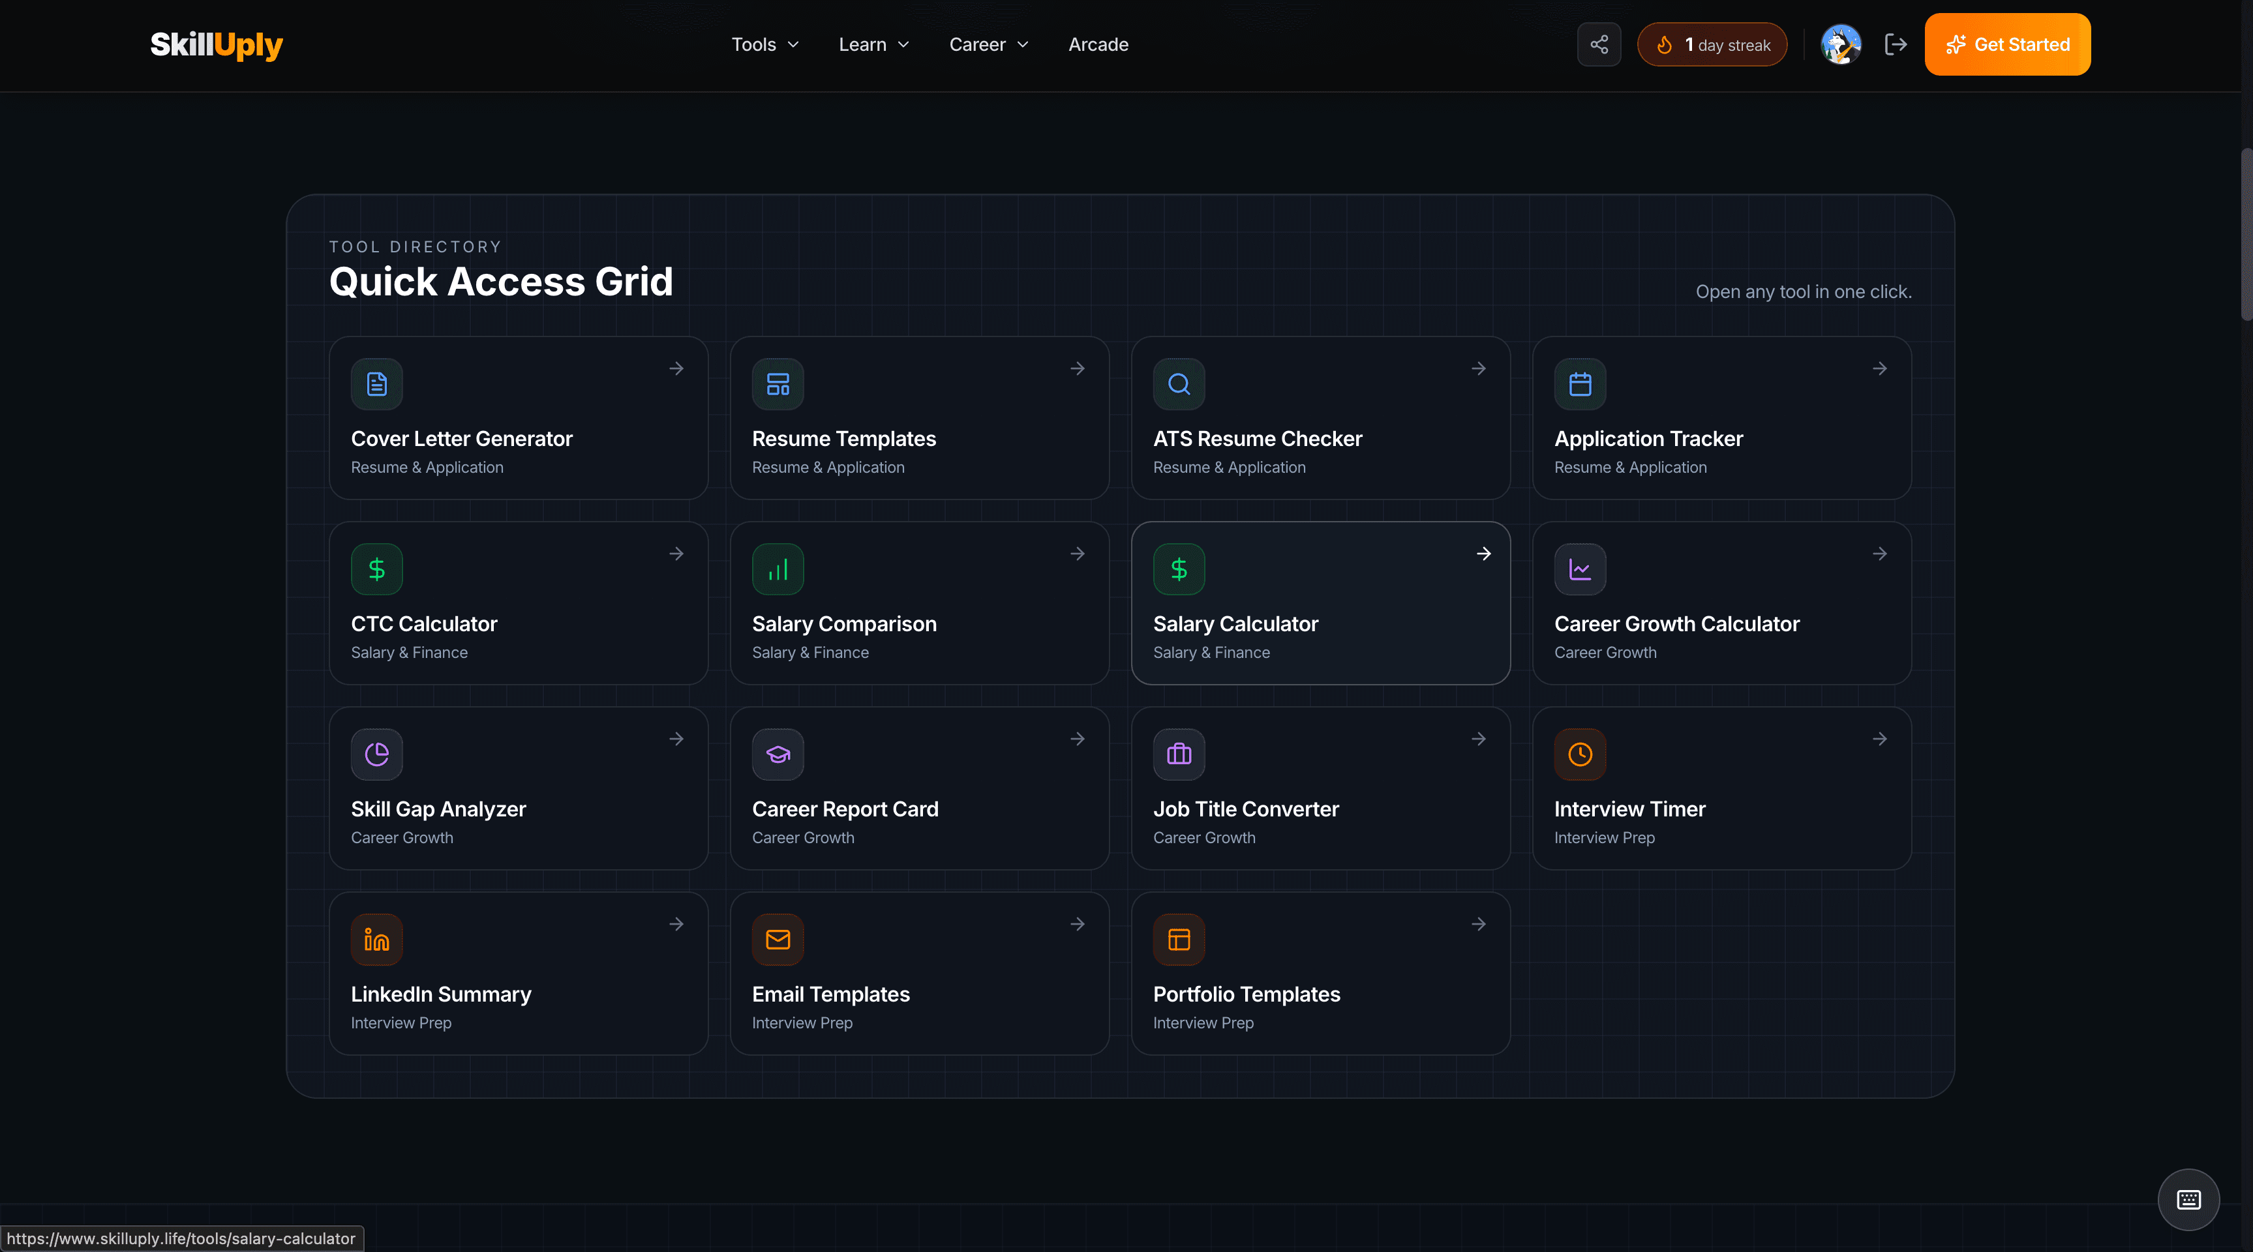This screenshot has height=1252, width=2253.
Task: Click the CTC Calculator dollar icon
Action: point(376,569)
